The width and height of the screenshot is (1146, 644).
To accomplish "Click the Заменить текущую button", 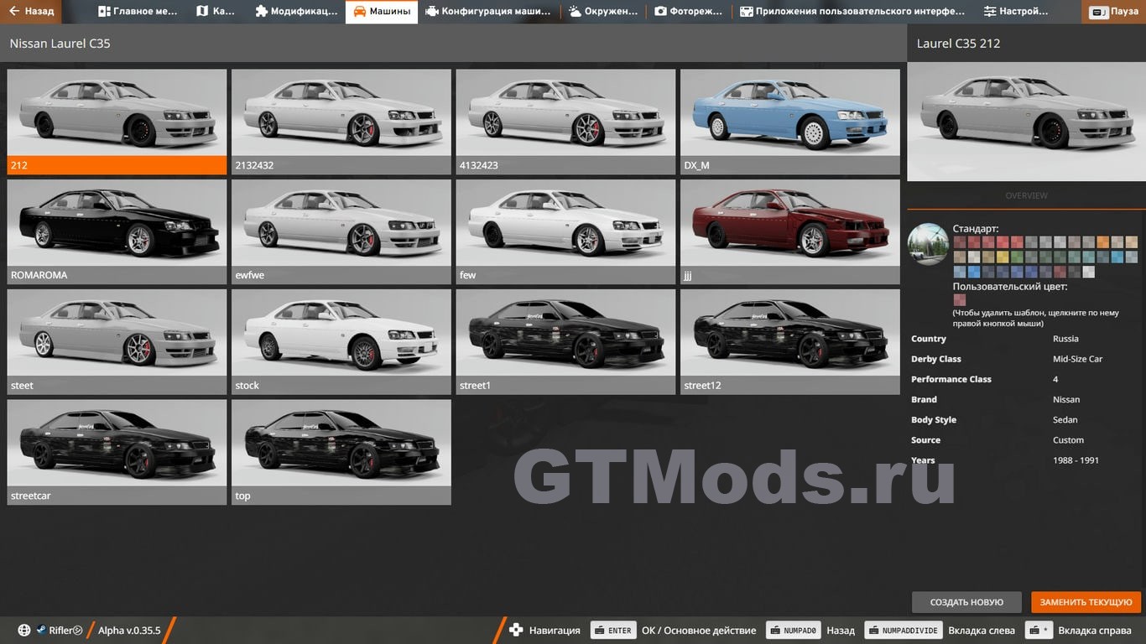I will pos(1086,602).
